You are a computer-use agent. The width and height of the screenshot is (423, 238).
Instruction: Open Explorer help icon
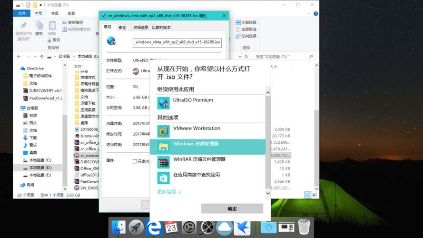[315, 14]
